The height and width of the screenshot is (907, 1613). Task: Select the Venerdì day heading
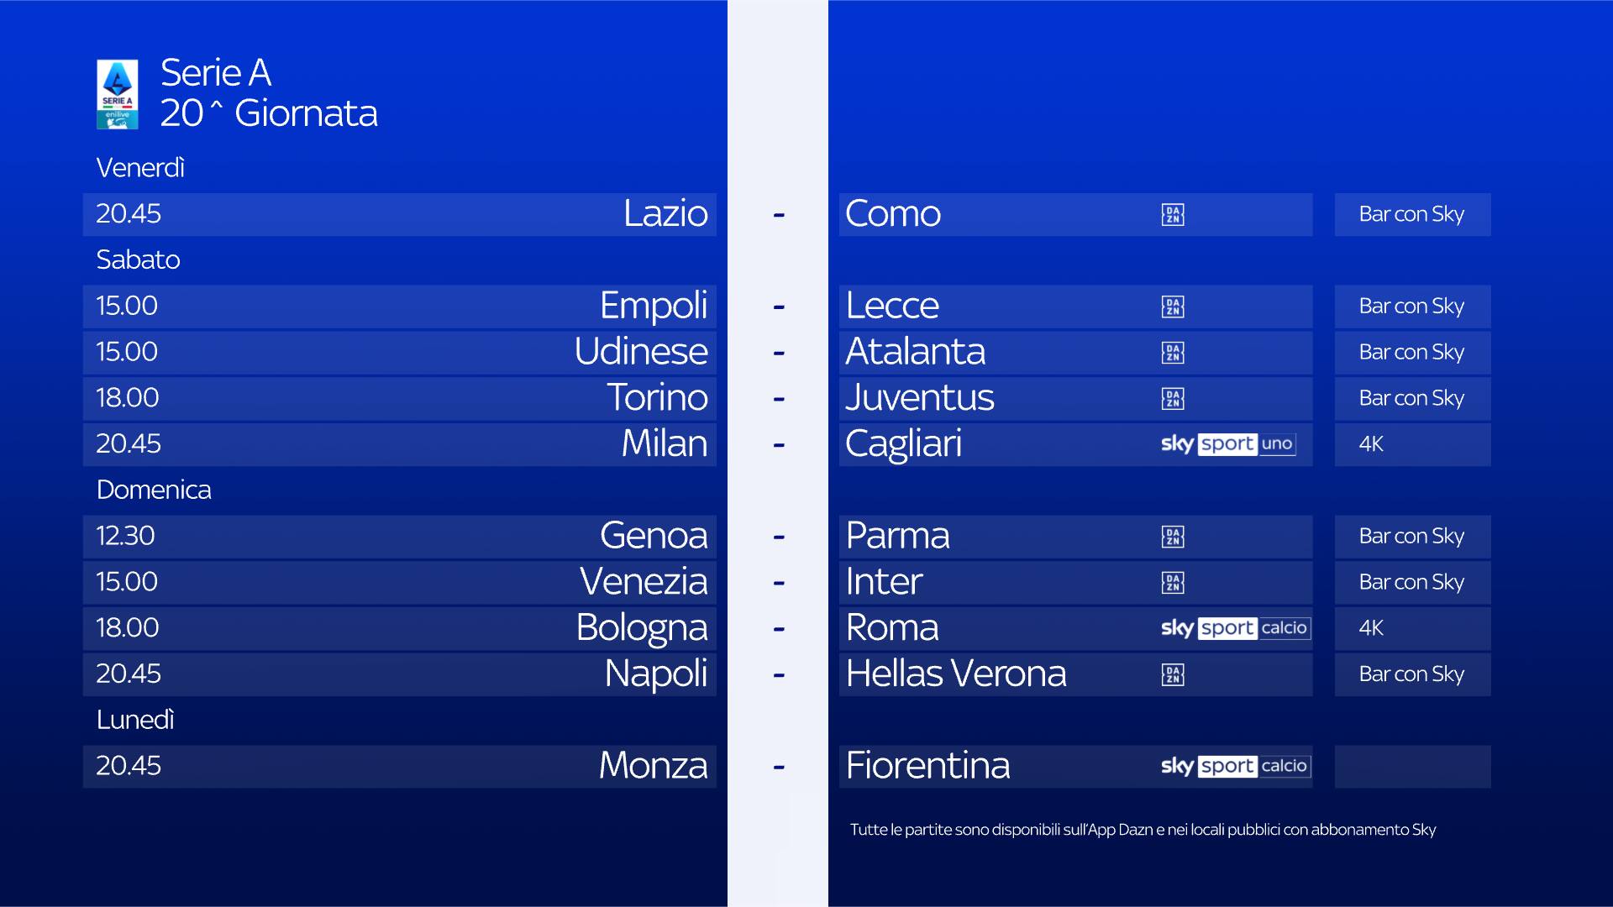pos(140,168)
